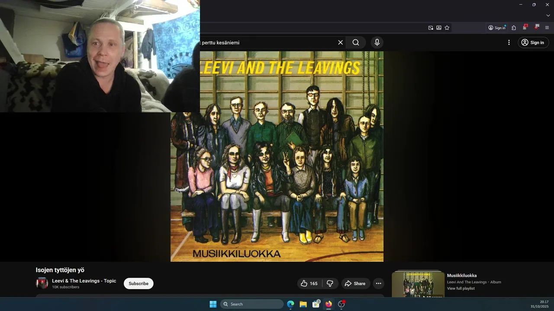Share the video
Image resolution: width=554 pixels, height=311 pixels.
pos(355,283)
